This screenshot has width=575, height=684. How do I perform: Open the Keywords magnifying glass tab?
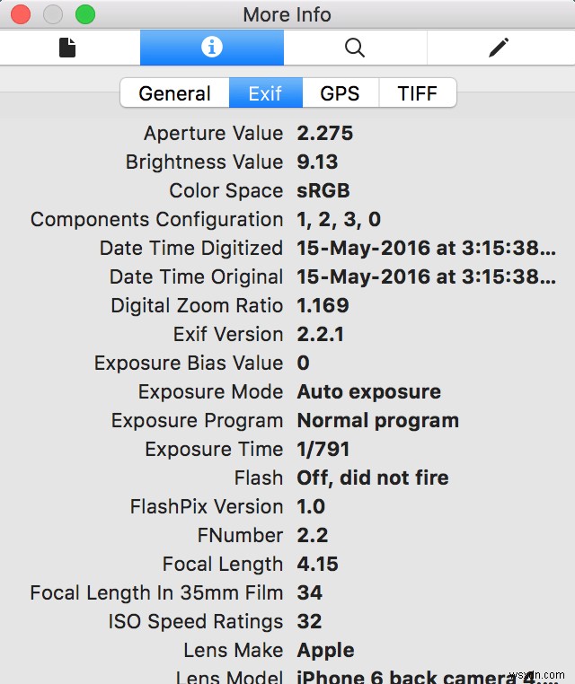coord(355,48)
